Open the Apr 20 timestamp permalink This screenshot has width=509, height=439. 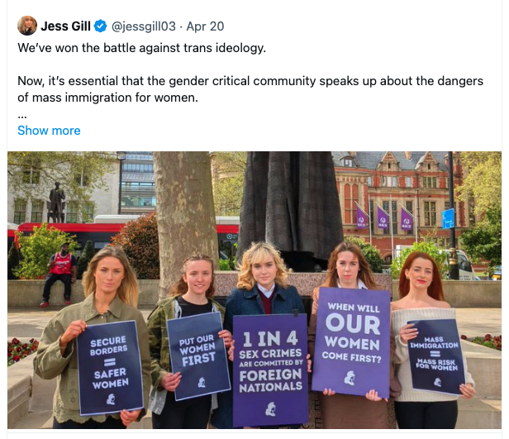[205, 26]
